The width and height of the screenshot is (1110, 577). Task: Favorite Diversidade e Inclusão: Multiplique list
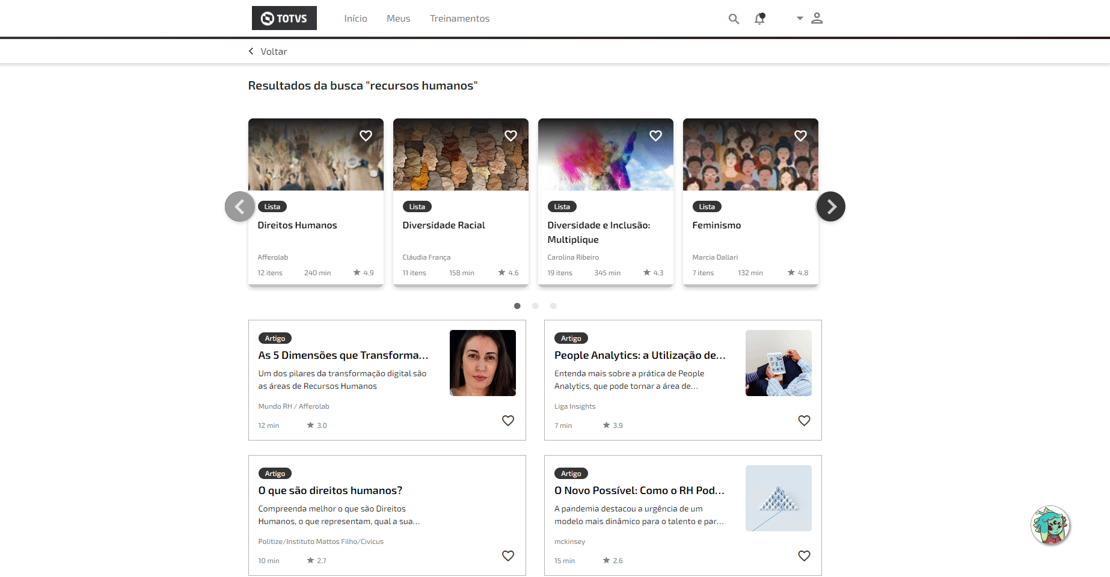[655, 136]
